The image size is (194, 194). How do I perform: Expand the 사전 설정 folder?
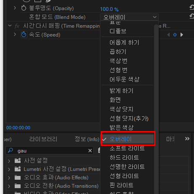(x=9, y=161)
